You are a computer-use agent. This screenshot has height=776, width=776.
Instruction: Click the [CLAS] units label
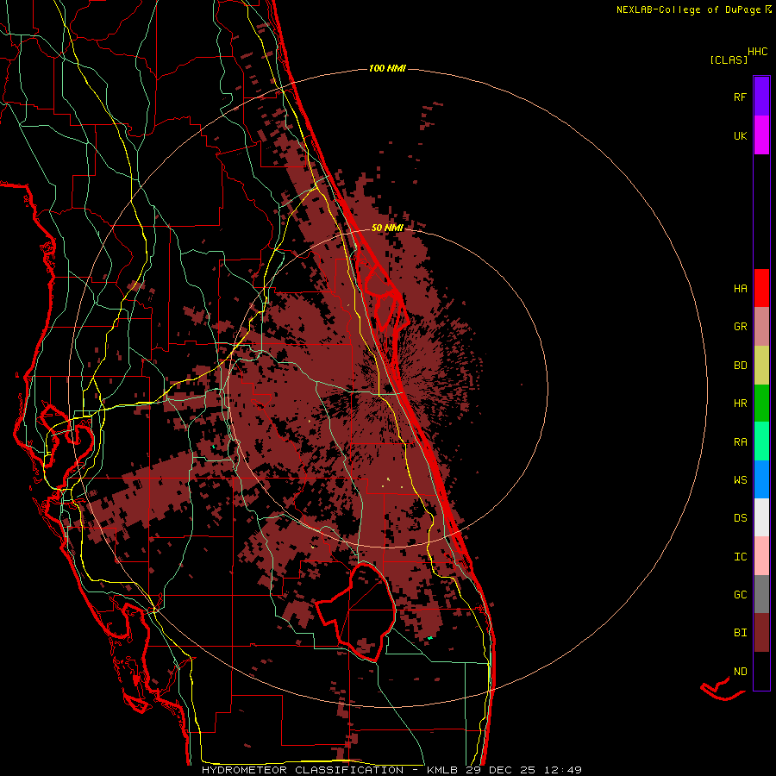[x=729, y=59]
